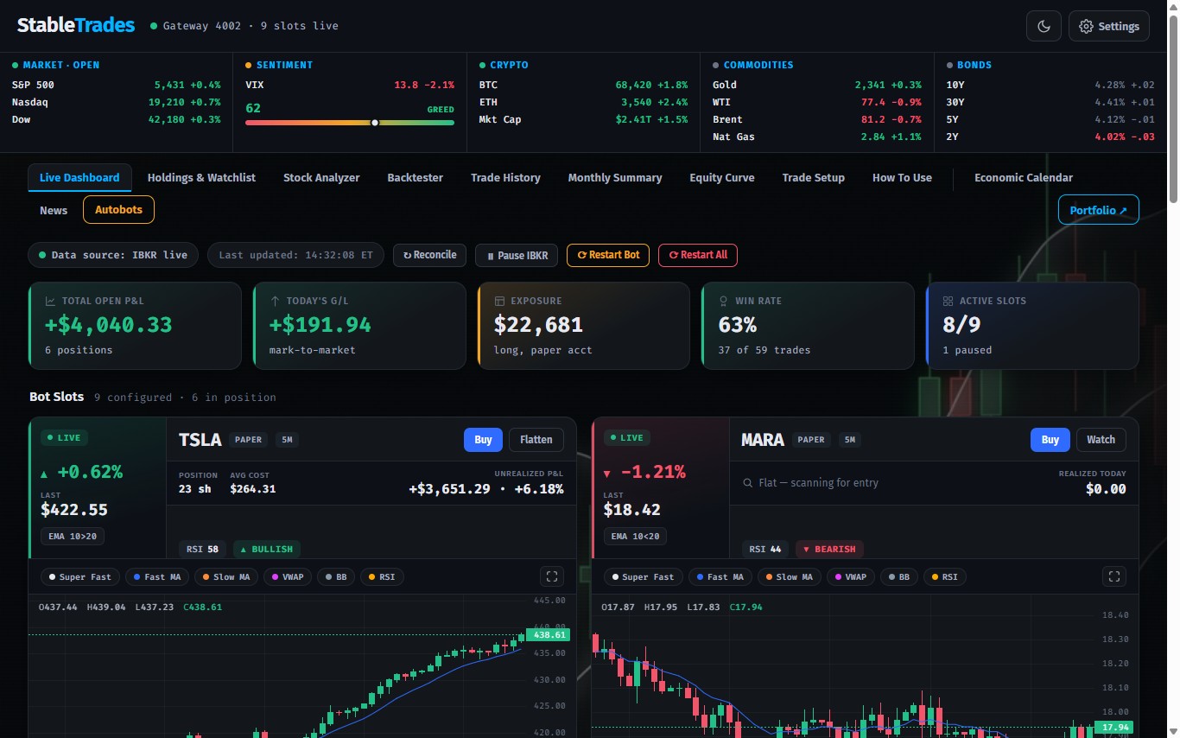
Task: Click the Today's G/L card
Action: click(x=359, y=326)
